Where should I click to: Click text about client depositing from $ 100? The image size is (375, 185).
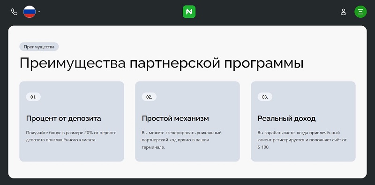pyautogui.click(x=302, y=140)
